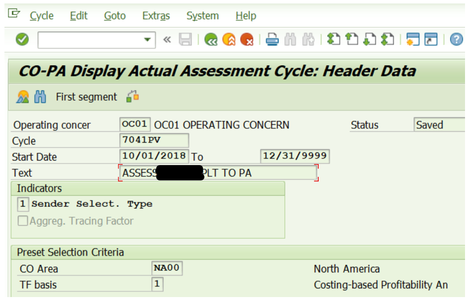This screenshot has width=467, height=302.
Task: Click the Help question mark icon
Action: (457, 40)
